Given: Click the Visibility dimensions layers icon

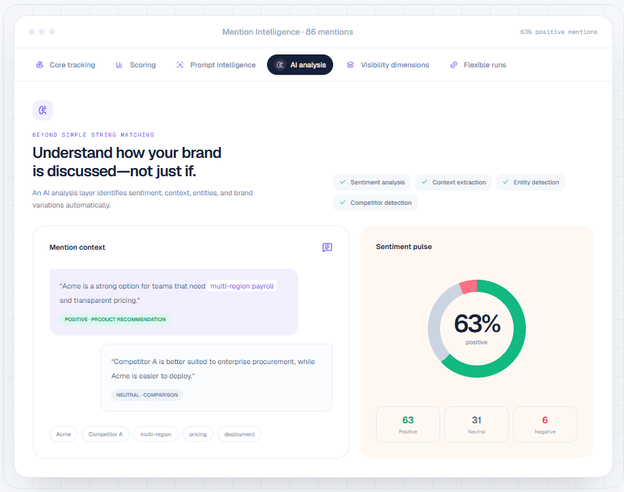Looking at the screenshot, I should (x=350, y=65).
